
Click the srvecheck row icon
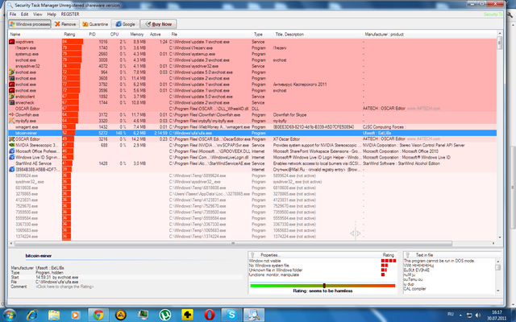coord(11,102)
